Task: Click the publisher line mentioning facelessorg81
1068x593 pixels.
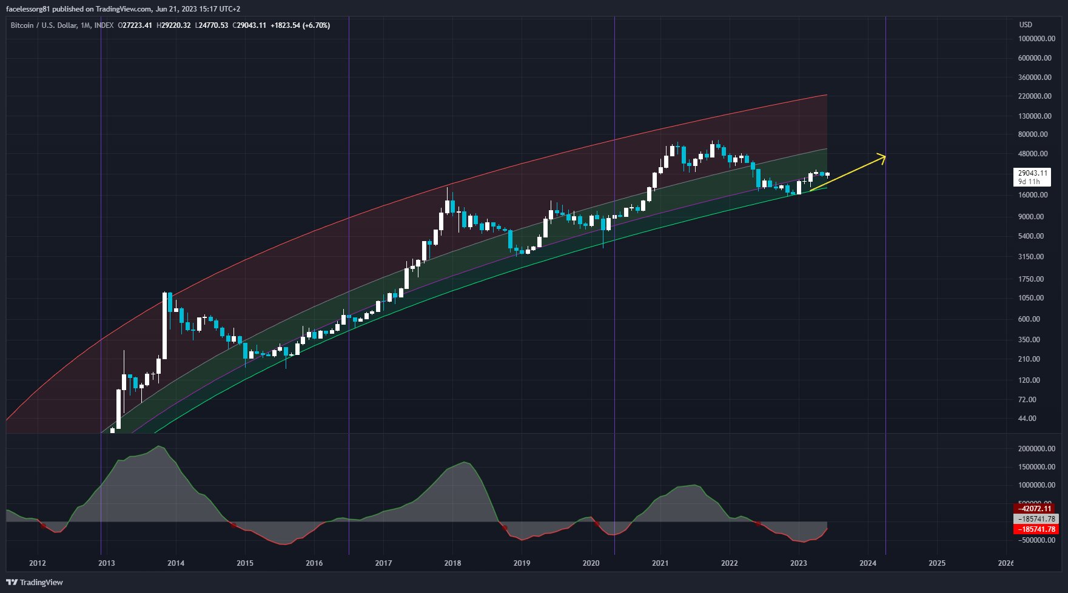Action: click(123, 9)
